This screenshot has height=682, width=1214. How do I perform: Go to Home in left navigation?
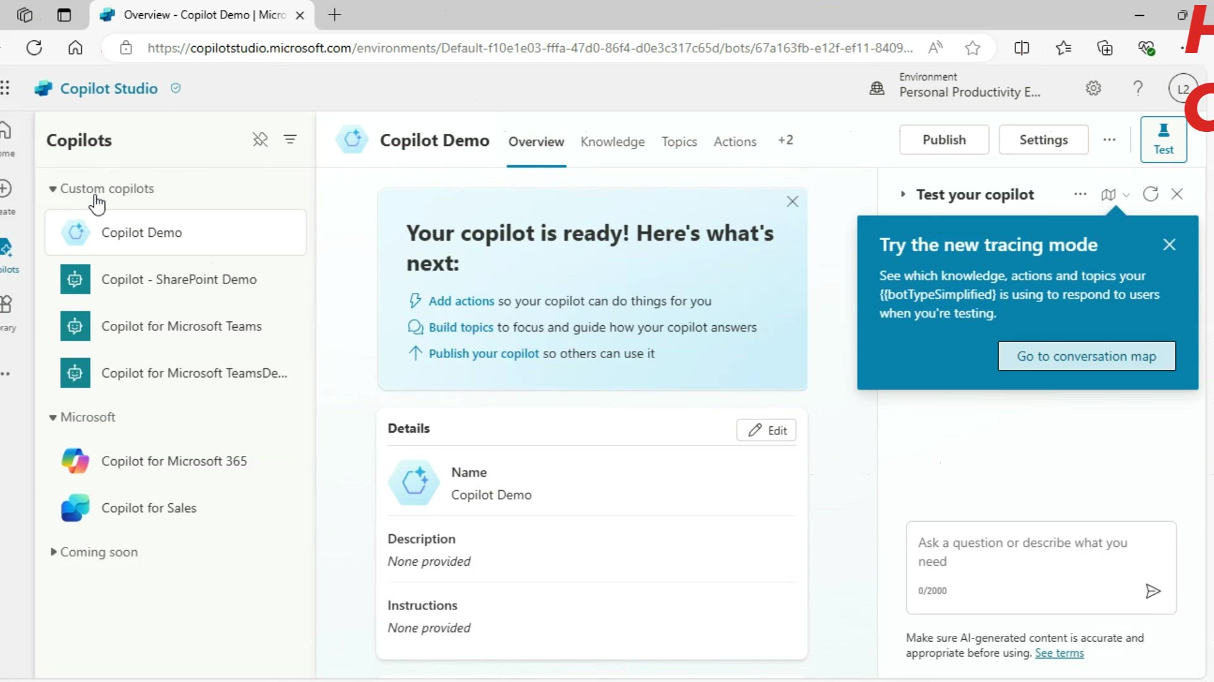coord(6,139)
